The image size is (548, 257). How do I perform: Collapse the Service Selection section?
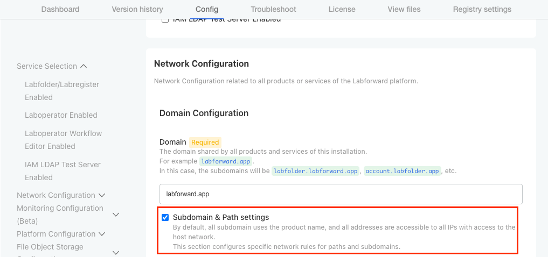84,66
